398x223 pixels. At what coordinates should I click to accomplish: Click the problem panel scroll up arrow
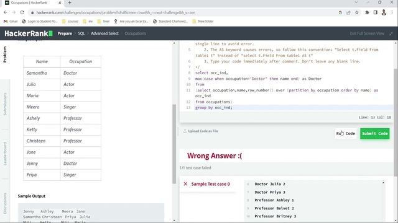coord(174,43)
